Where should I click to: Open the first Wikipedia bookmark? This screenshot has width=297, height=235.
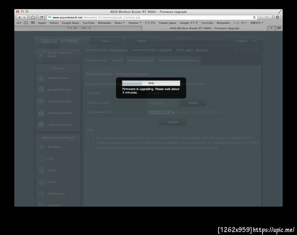tap(104, 23)
